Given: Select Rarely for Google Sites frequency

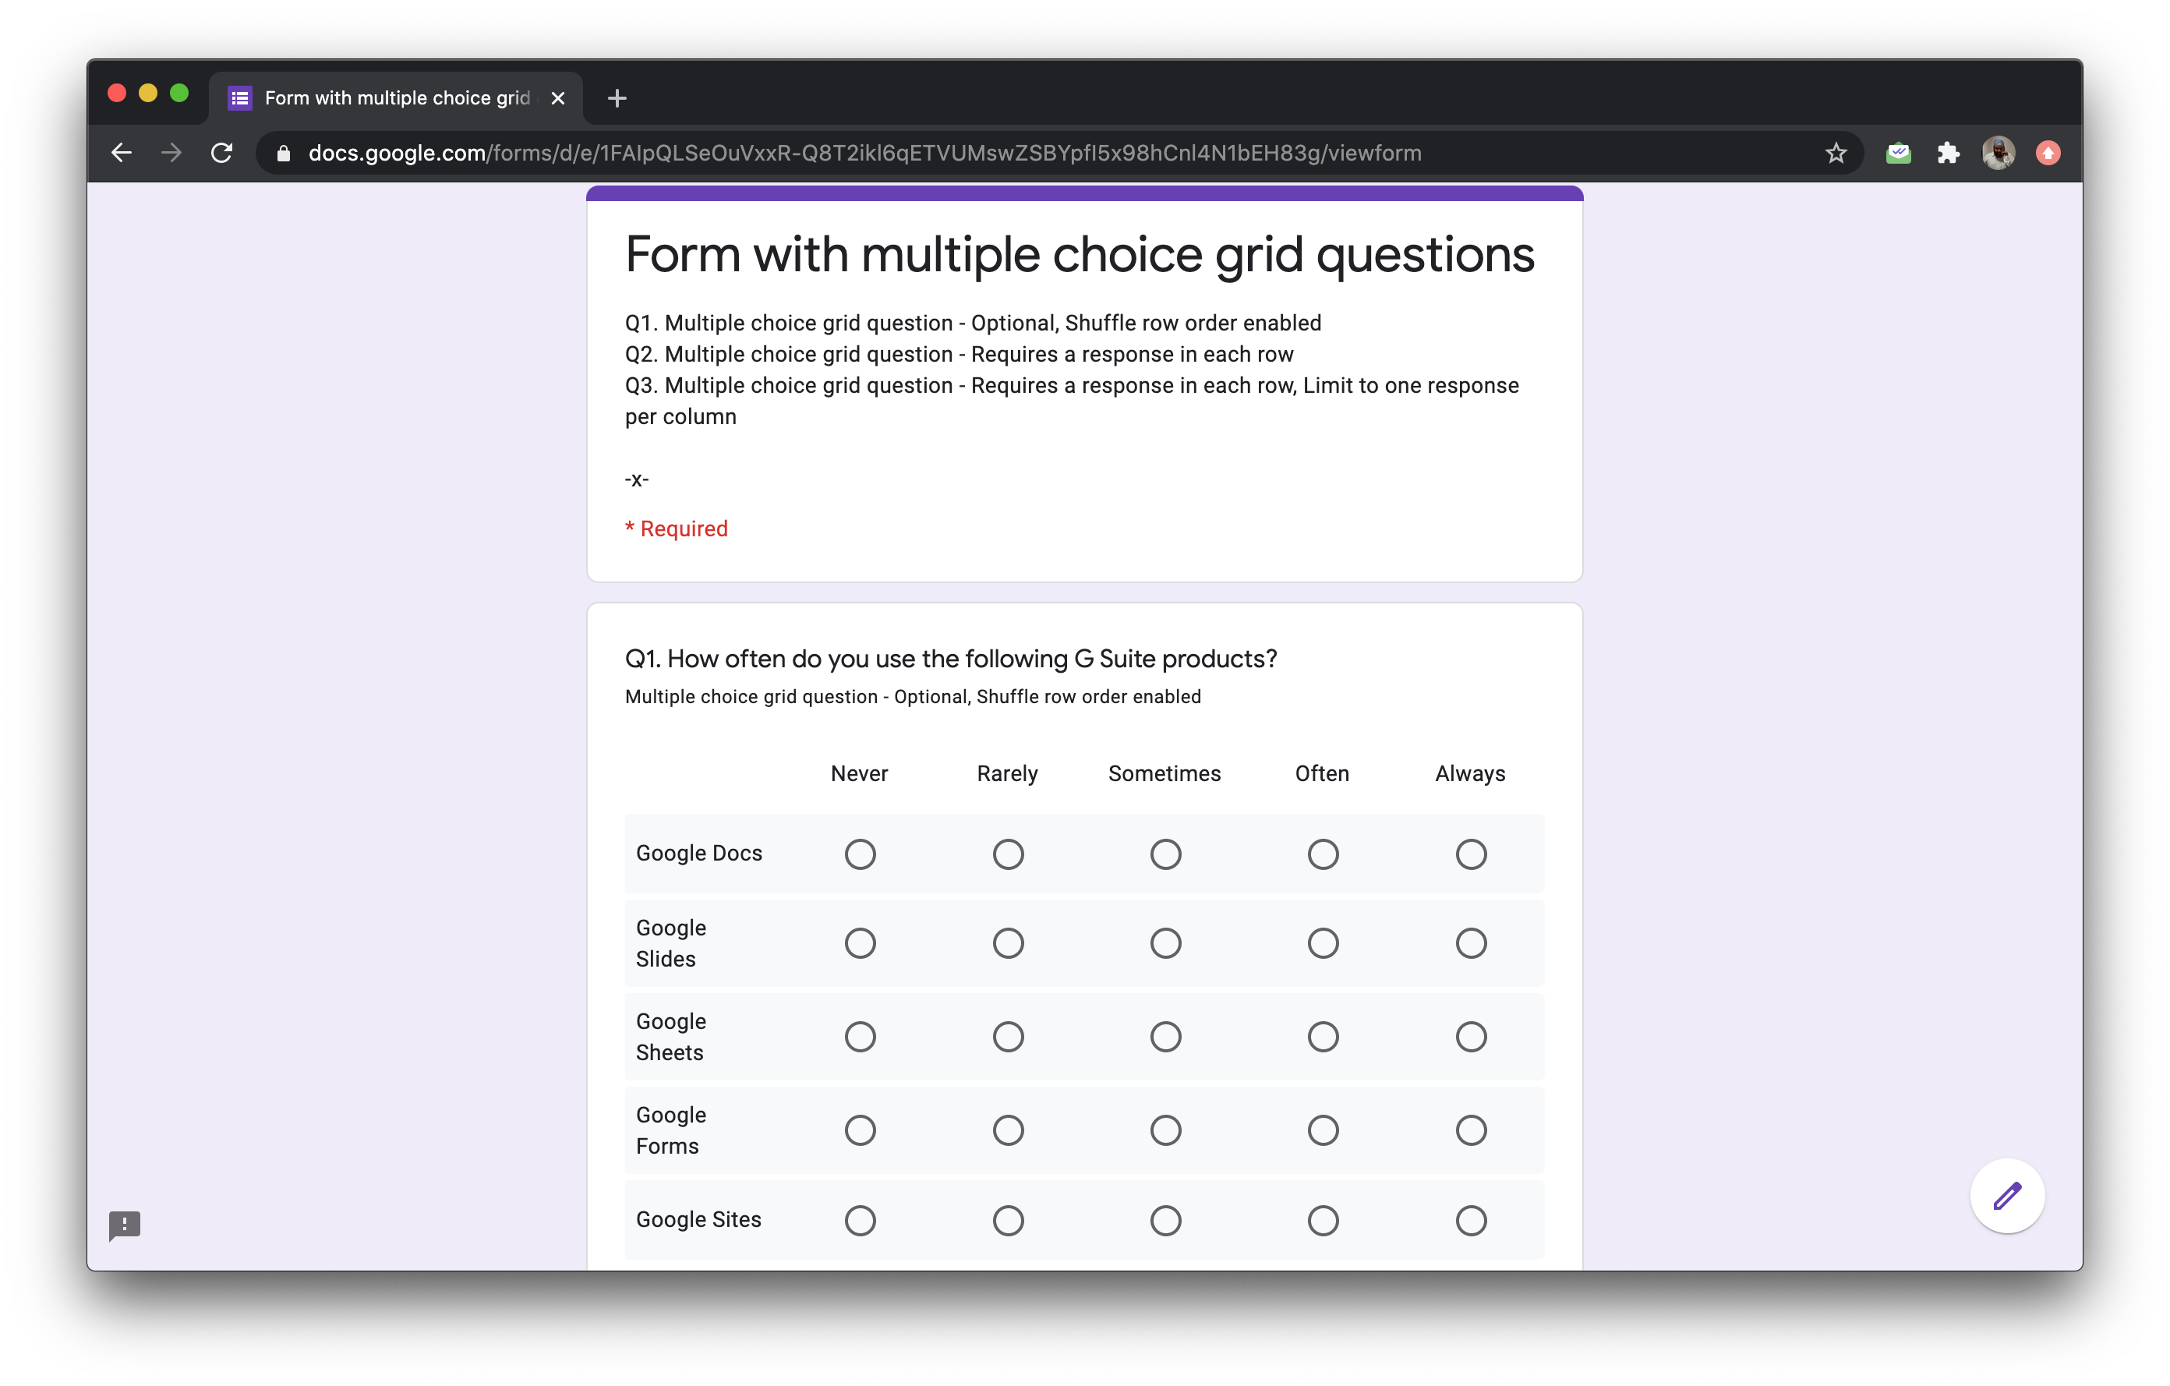Looking at the screenshot, I should (x=1009, y=1220).
